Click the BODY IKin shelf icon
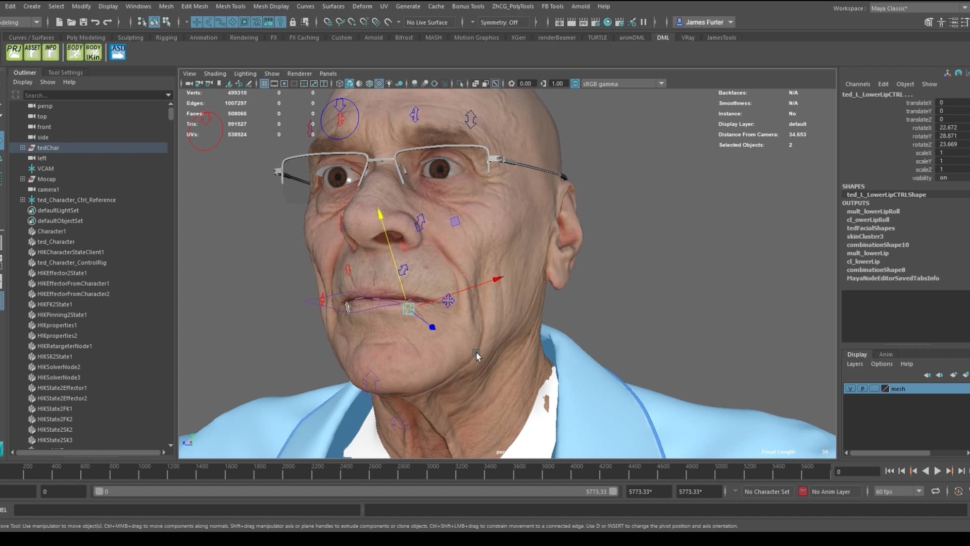 click(93, 52)
